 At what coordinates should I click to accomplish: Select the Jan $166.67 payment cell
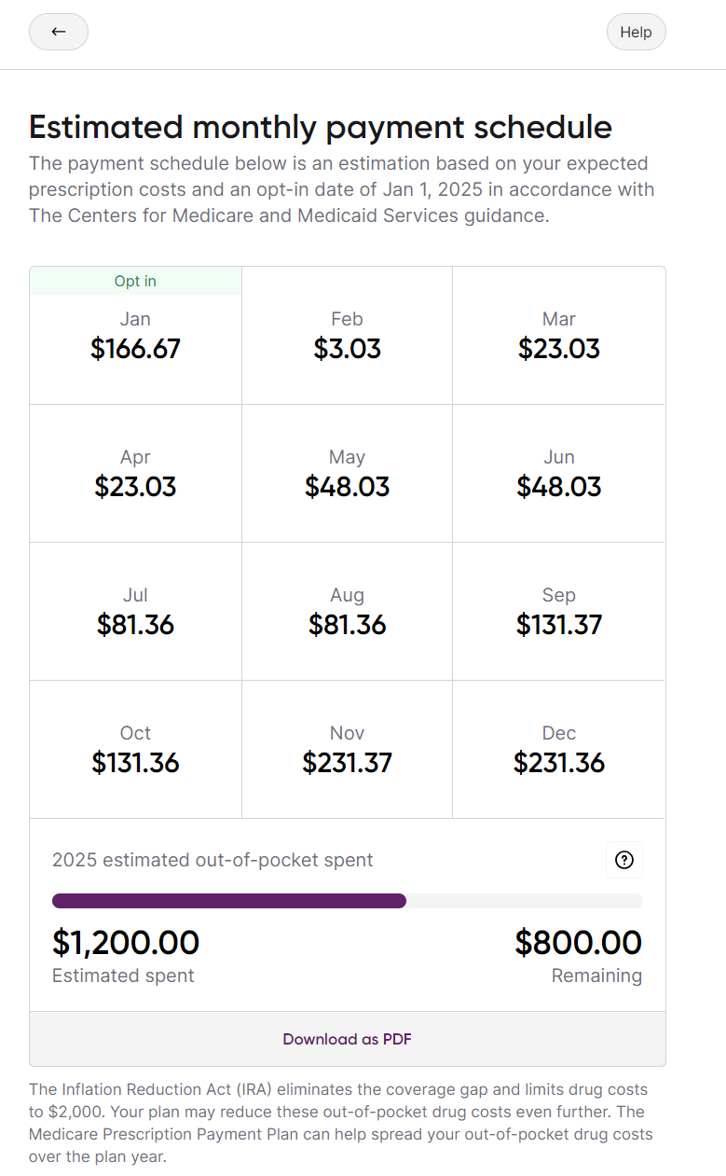(136, 336)
